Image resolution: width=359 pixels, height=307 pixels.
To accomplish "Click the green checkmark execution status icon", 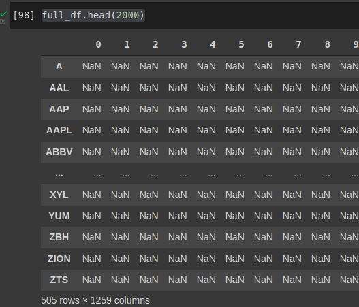I will point(3,14).
